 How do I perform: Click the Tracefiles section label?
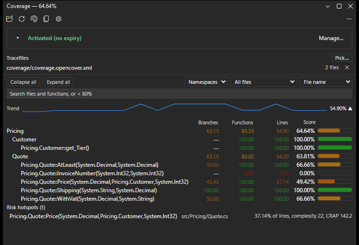(17, 58)
